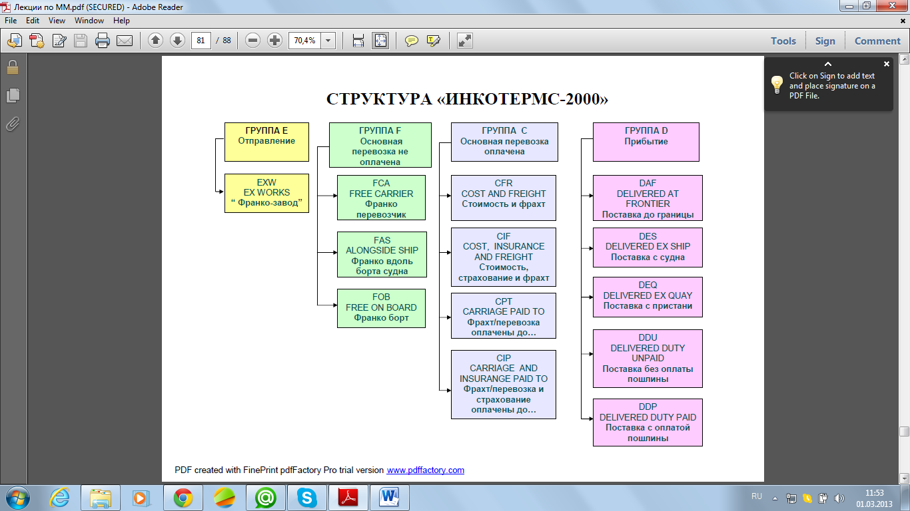
Task: Open the View menu
Action: click(x=57, y=21)
